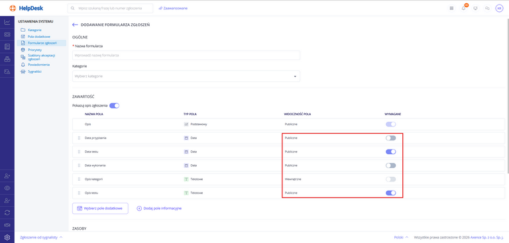
Task: Click Dodaj pole informacyjne
Action: tap(159, 209)
